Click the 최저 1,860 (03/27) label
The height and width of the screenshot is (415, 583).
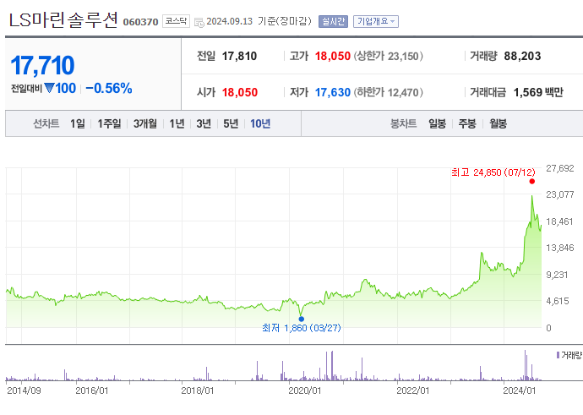tap(302, 328)
